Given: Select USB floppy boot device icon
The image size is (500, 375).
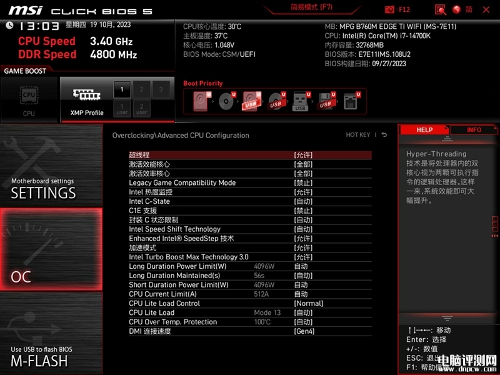Looking at the screenshot, I should 326,101.
